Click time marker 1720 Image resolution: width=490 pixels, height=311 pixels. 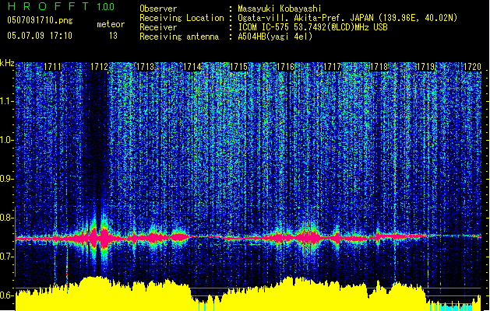tap(472, 67)
